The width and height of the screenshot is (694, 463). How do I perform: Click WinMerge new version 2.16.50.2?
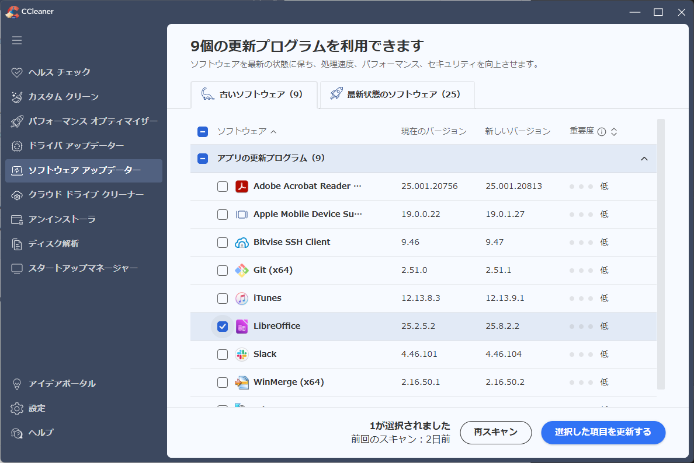[505, 382]
